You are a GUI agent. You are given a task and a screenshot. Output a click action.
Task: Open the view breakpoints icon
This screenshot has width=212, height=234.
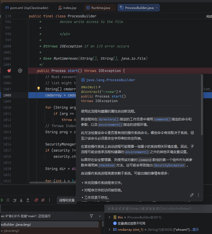click(x=36, y=200)
